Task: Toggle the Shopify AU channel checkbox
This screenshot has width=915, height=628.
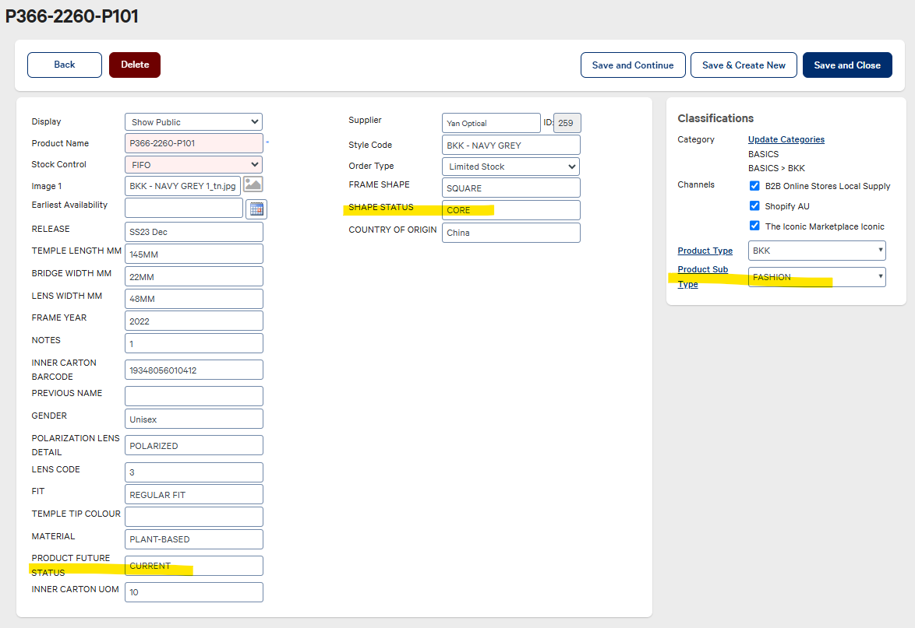Action: (754, 206)
